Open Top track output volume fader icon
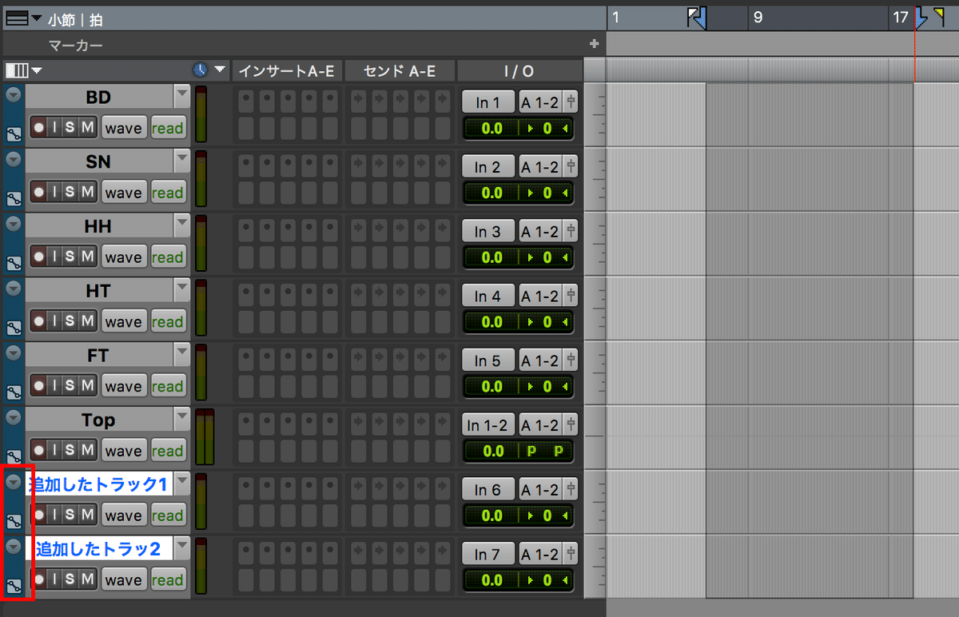Image resolution: width=959 pixels, height=617 pixels. [571, 426]
